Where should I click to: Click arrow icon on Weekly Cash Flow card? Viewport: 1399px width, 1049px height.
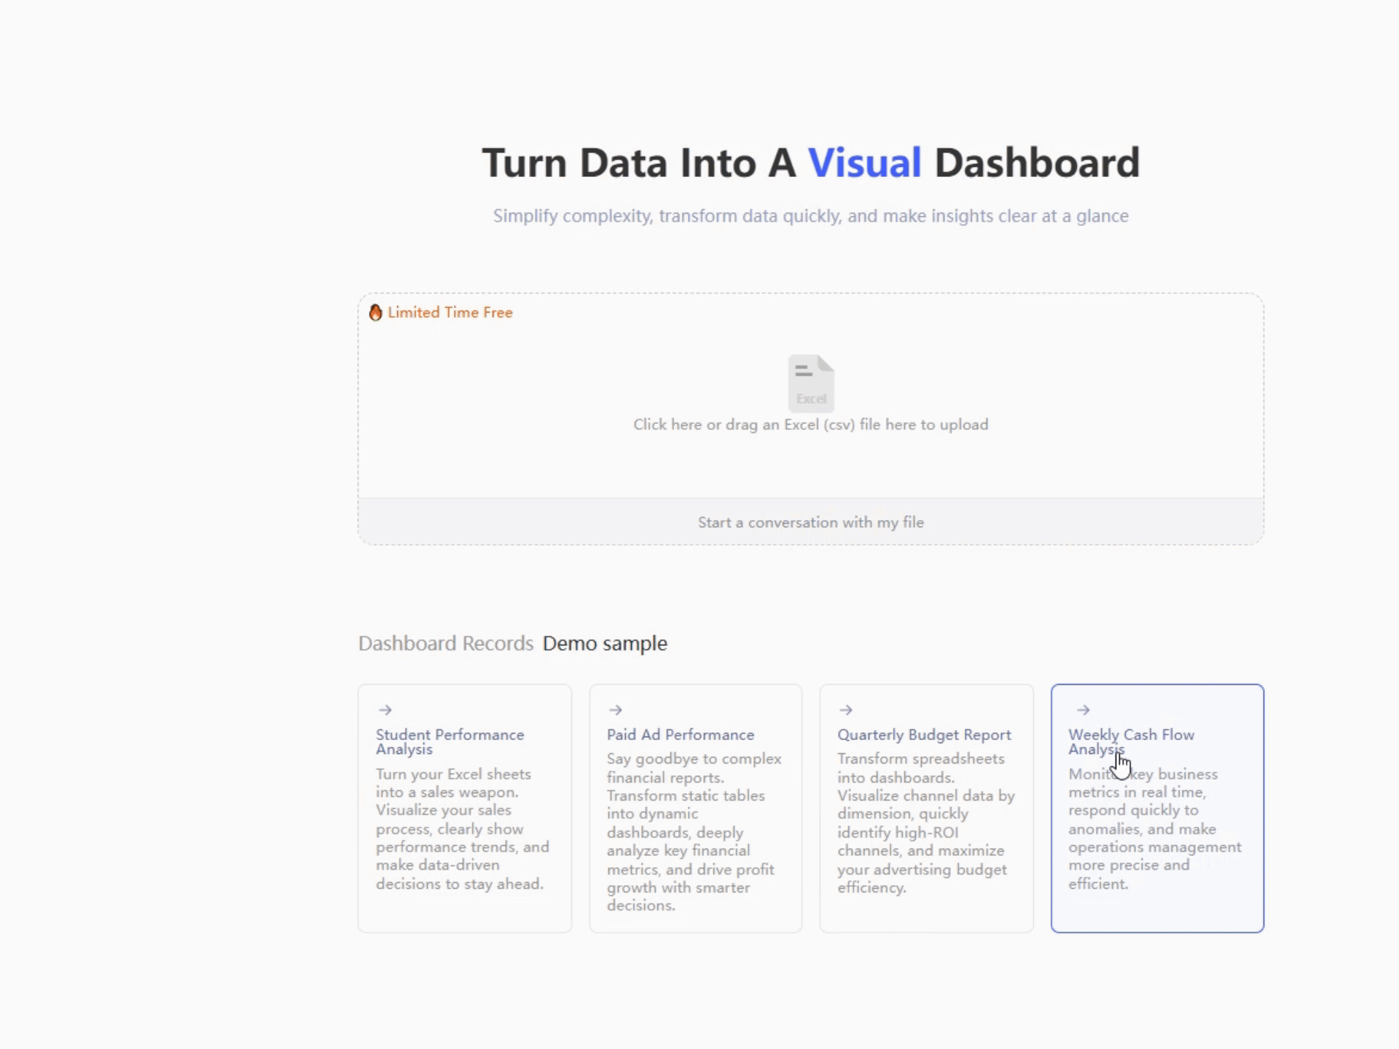click(1083, 710)
